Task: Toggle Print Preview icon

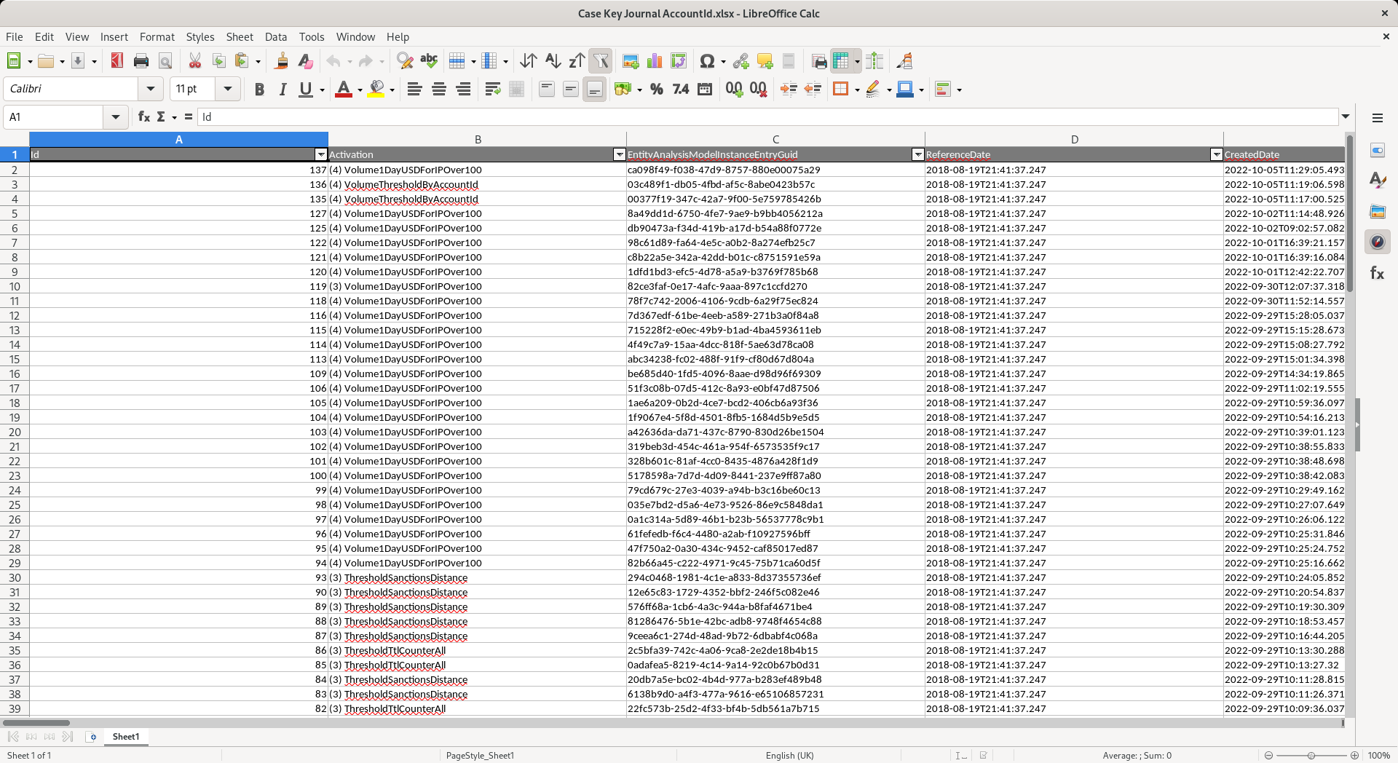Action: pyautogui.click(x=165, y=61)
